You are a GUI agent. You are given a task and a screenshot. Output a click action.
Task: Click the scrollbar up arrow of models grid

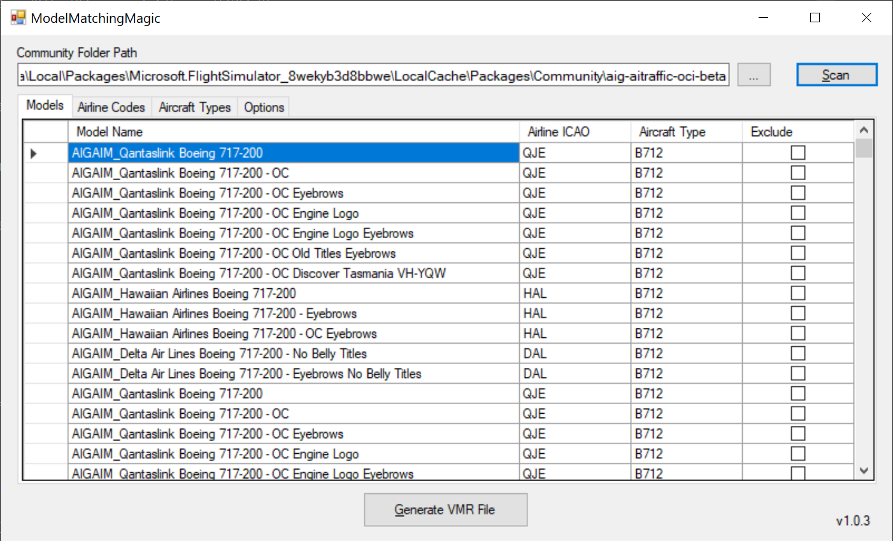click(864, 130)
